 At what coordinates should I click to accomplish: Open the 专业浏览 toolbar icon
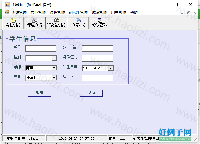click(x=13, y=23)
